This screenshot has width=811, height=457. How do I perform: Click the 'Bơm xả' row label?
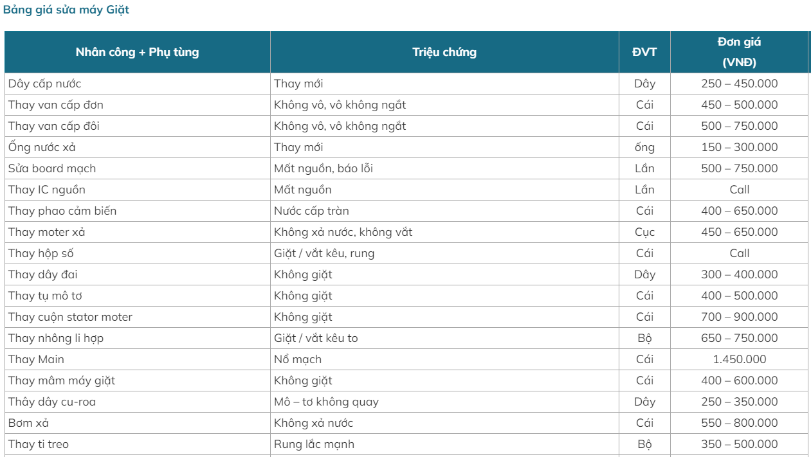point(29,423)
